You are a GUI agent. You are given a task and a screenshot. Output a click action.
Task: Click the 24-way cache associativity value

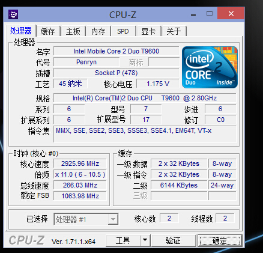point(222,185)
